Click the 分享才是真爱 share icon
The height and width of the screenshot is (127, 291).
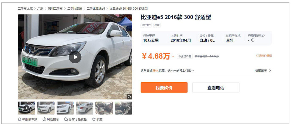pyautogui.click(x=66, y=119)
